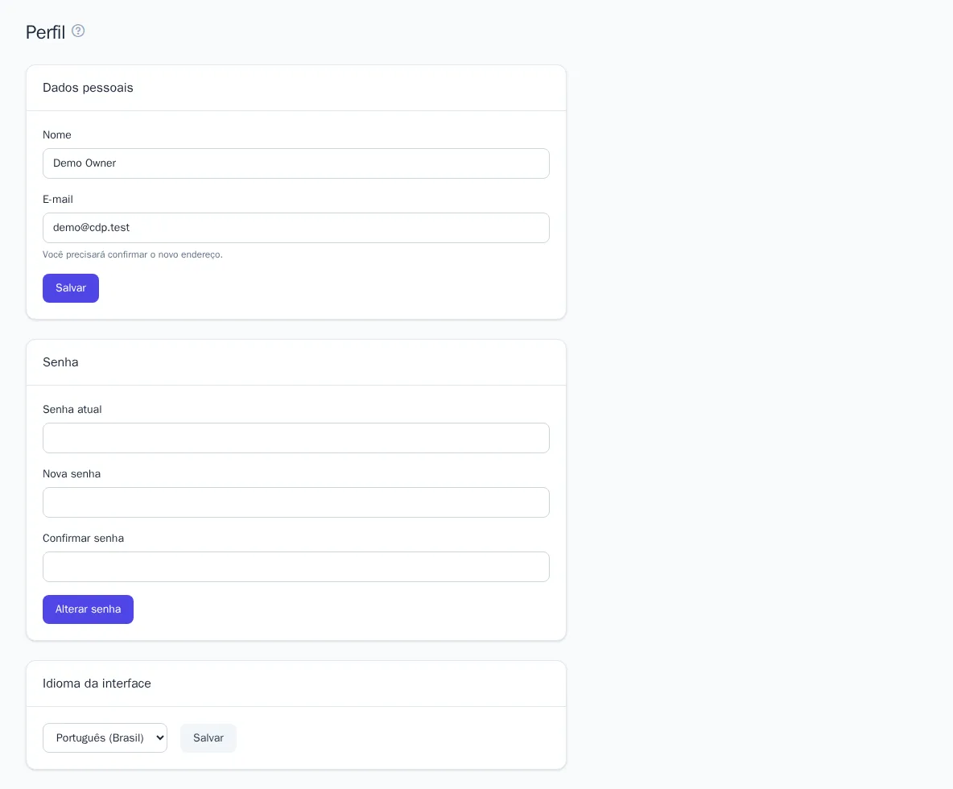Click the Dados pessoais section header
Image resolution: width=953 pixels, height=789 pixels.
click(x=88, y=88)
